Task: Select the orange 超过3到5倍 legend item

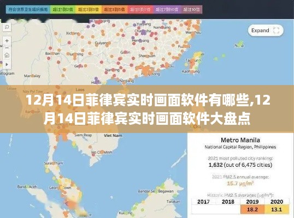Action: 114,9
